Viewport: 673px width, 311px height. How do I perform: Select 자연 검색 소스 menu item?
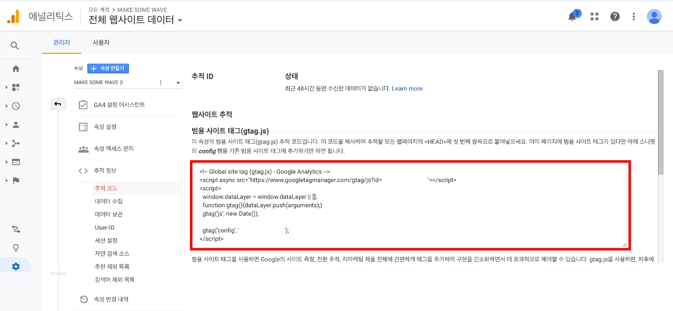[112, 253]
